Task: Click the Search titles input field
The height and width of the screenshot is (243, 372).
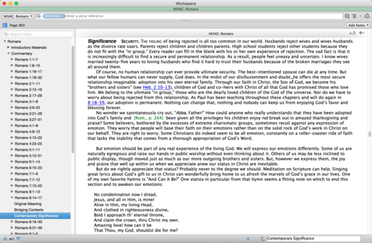Action: [x=38, y=34]
